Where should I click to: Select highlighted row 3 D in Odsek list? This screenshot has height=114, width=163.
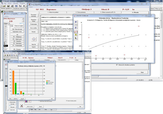6,46
